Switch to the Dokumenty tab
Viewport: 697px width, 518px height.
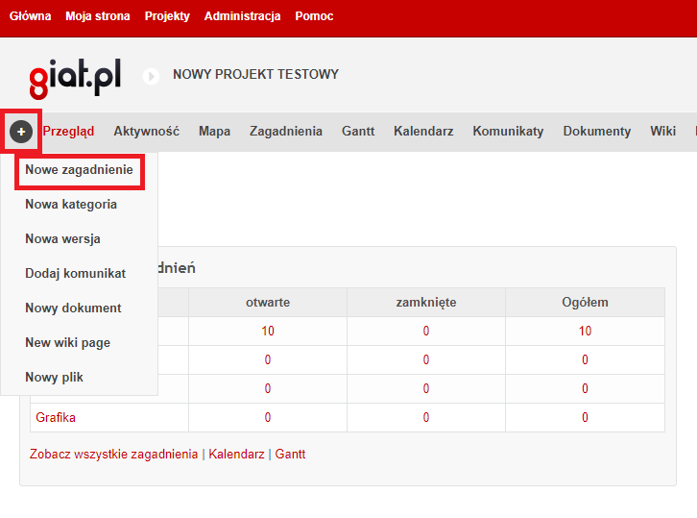click(597, 132)
